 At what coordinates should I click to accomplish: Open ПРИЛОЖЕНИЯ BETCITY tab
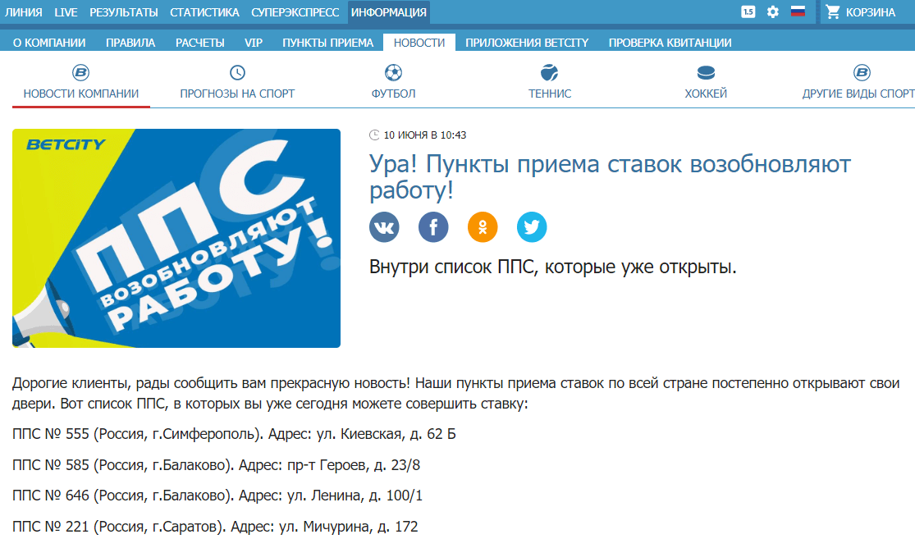click(x=527, y=43)
